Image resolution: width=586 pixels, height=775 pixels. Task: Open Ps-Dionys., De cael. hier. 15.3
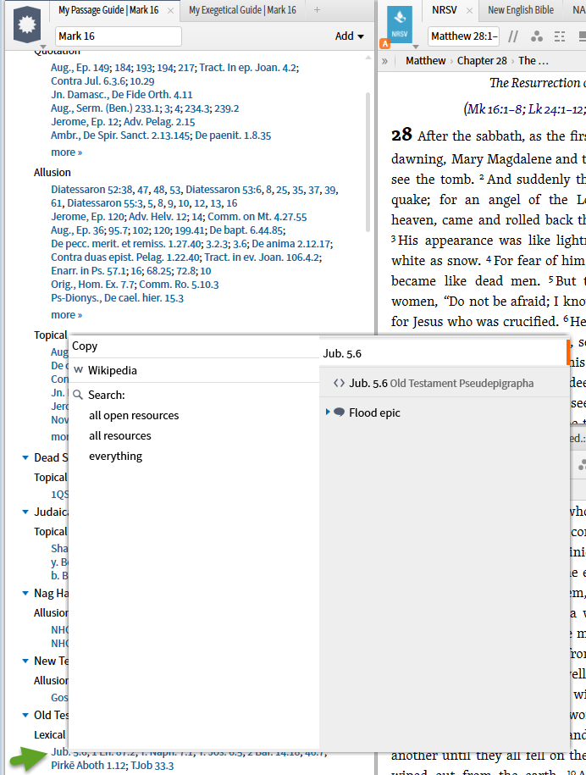point(117,297)
